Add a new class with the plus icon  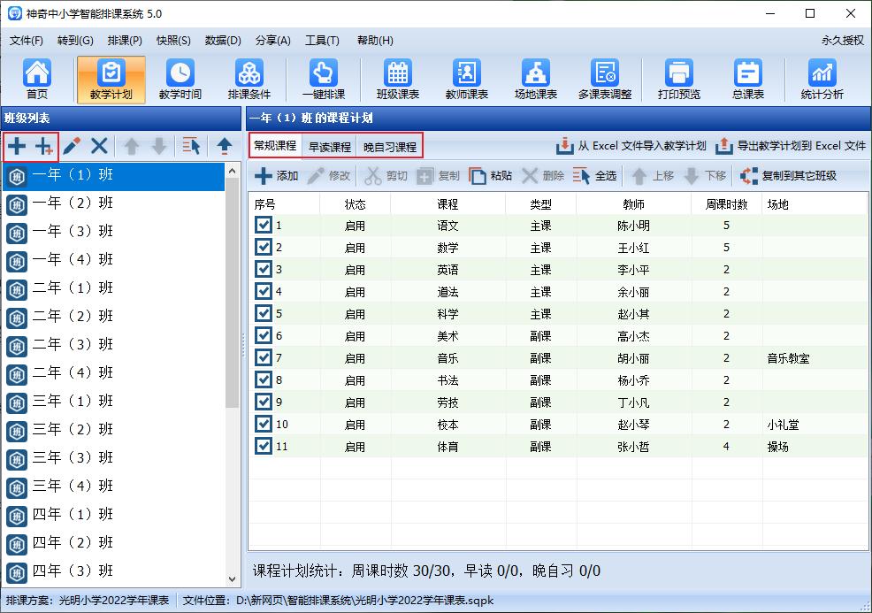(x=18, y=147)
